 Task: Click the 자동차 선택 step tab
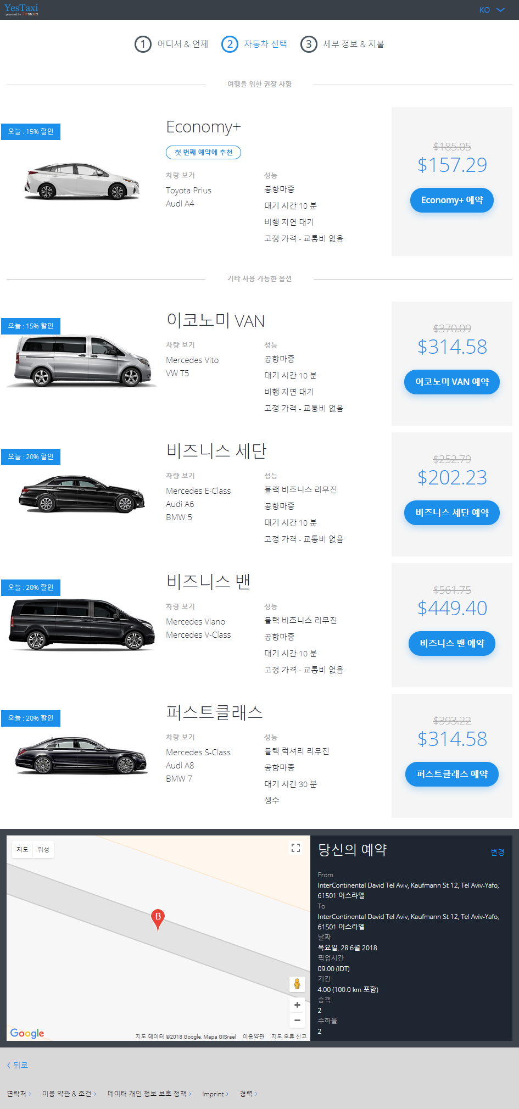point(265,44)
